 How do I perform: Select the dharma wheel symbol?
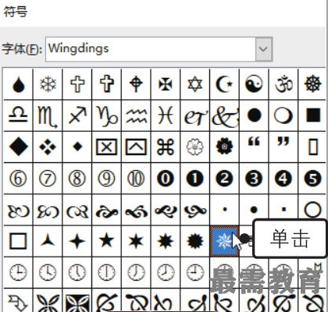click(312, 84)
